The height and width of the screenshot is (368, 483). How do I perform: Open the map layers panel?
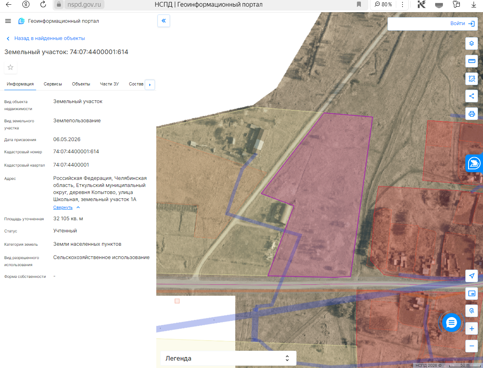coord(472,44)
